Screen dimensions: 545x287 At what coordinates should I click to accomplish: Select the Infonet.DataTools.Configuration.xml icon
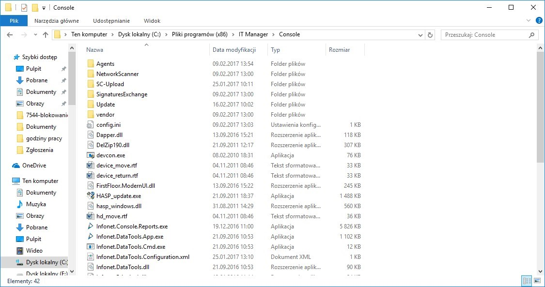pos(91,257)
